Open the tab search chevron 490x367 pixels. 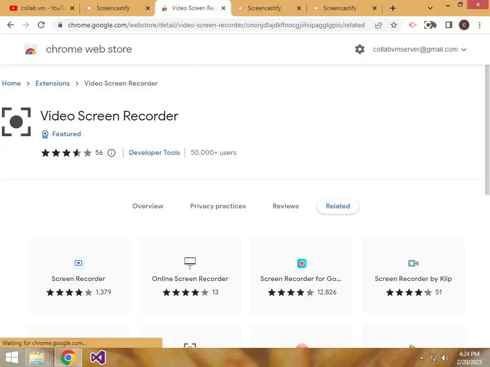coord(430,9)
